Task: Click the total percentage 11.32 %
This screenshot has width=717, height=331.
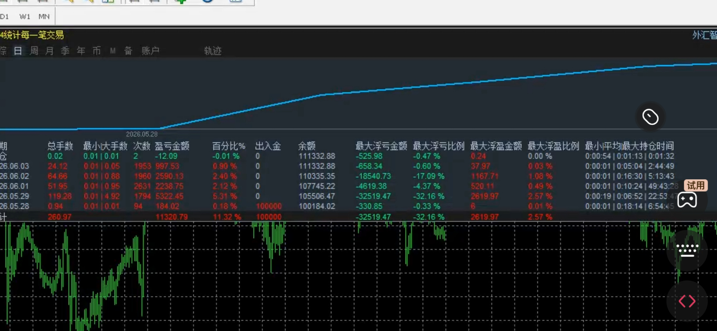Action: (227, 217)
